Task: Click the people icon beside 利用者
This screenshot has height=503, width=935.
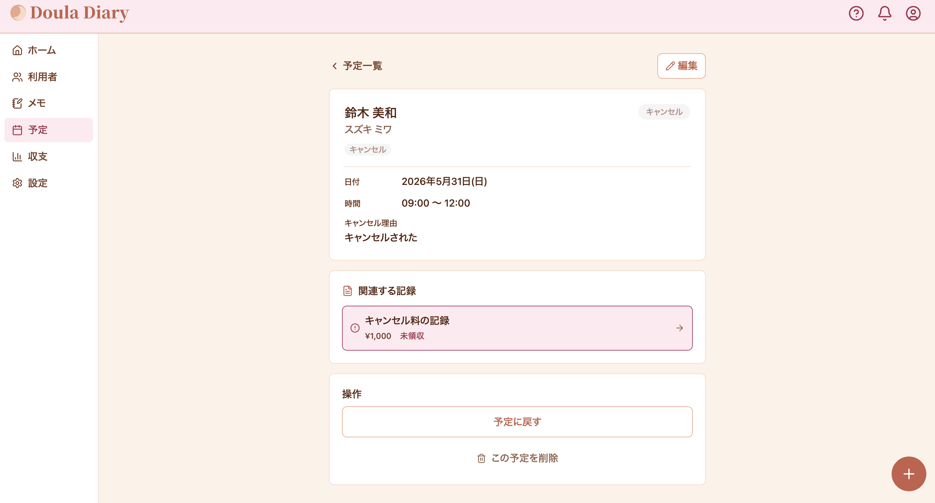Action: click(17, 77)
